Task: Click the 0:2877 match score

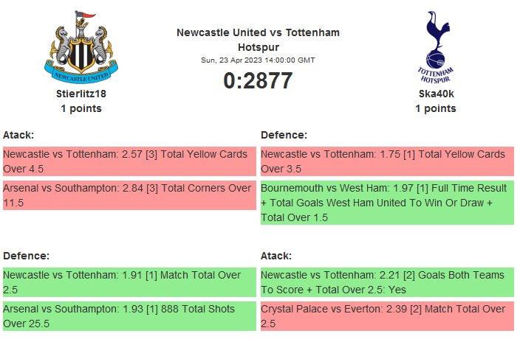Action: pyautogui.click(x=258, y=80)
